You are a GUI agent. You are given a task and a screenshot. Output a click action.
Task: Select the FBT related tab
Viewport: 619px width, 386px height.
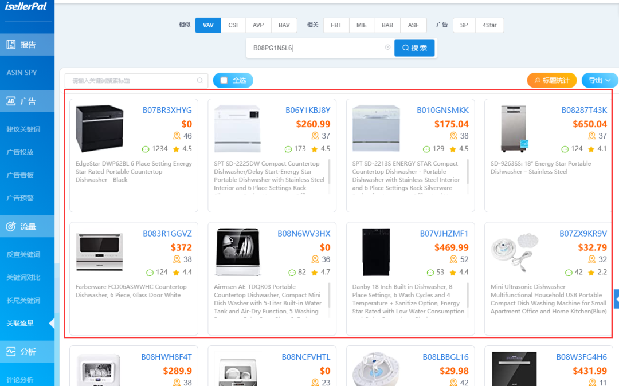tap(336, 25)
